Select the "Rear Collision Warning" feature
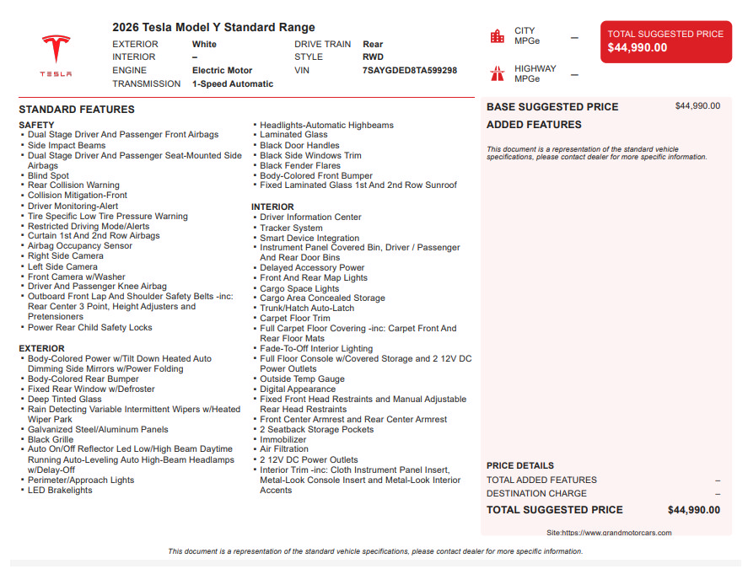This screenshot has width=748, height=569. (73, 185)
